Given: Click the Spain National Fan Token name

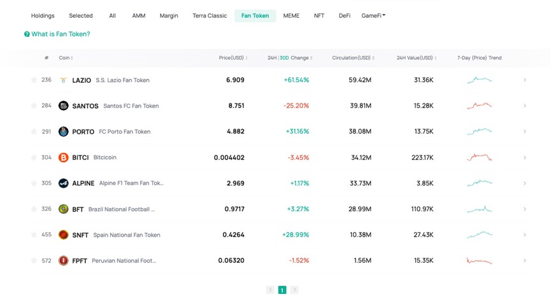Looking at the screenshot, I should click(x=127, y=235).
